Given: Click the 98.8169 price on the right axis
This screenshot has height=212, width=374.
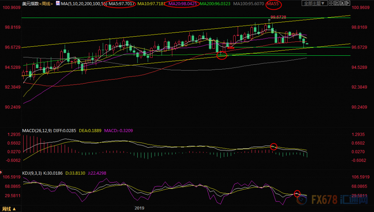Looking at the screenshot, I should (359, 27).
